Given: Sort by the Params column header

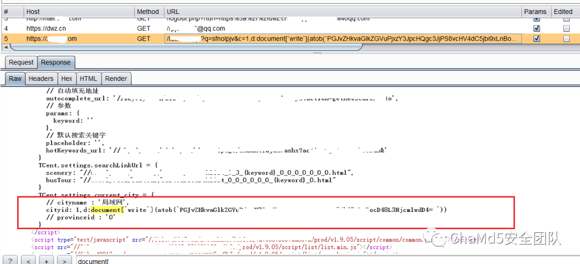Looking at the screenshot, I should pos(535,11).
